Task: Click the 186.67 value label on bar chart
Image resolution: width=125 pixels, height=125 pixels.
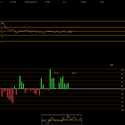Action: [74, 73]
